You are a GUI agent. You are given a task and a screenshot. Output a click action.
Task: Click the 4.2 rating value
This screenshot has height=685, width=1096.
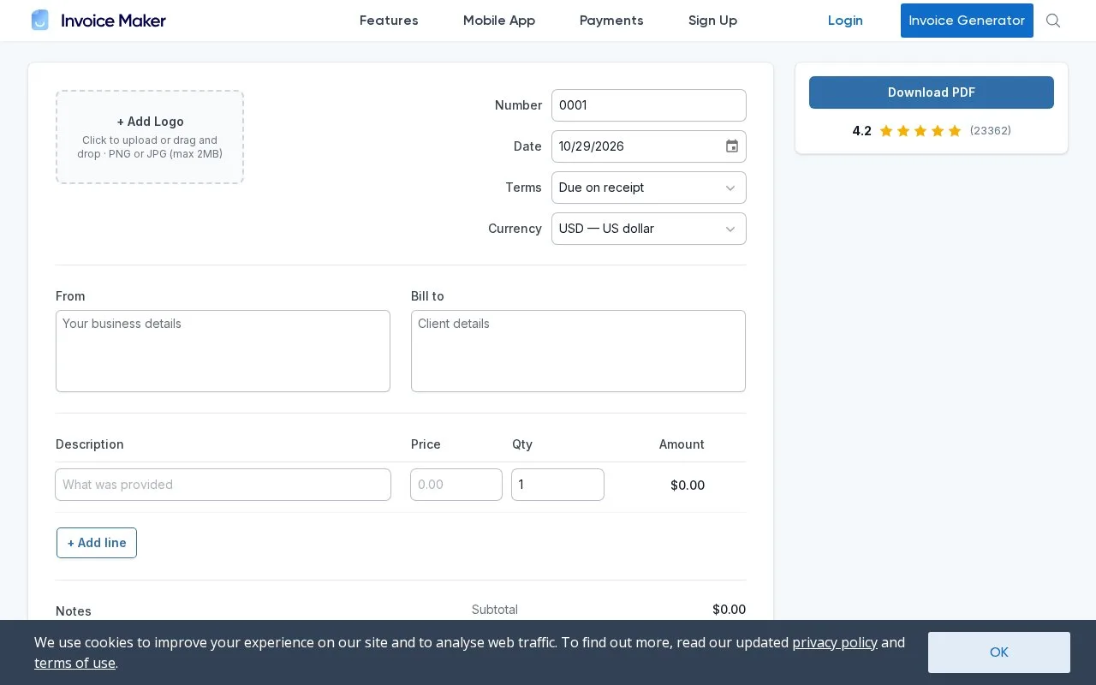(x=861, y=131)
